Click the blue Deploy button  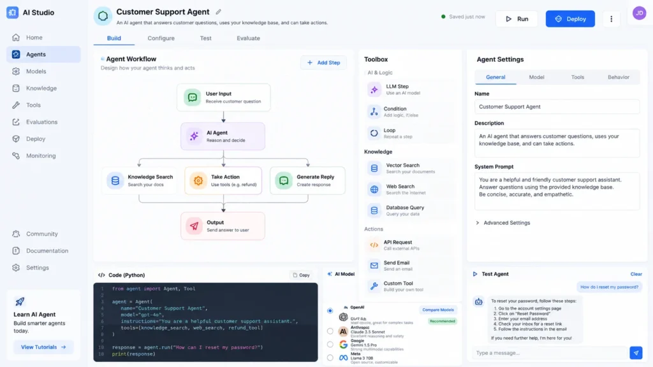(x=570, y=18)
